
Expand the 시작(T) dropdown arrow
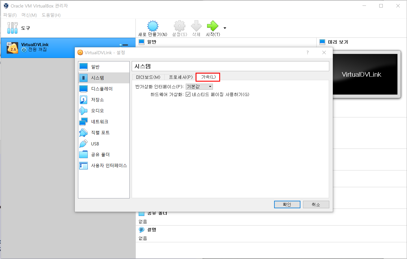coord(225,28)
